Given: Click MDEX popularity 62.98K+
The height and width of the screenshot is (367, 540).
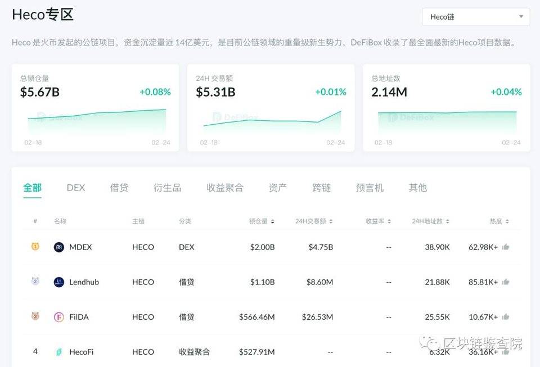Looking at the screenshot, I should tap(483, 247).
